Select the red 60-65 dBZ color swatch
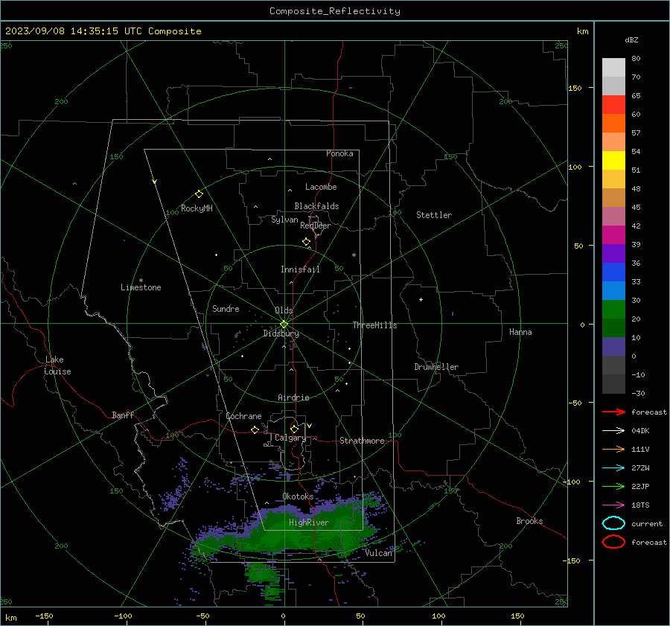Viewport: 670px width, 626px height. pos(613,105)
